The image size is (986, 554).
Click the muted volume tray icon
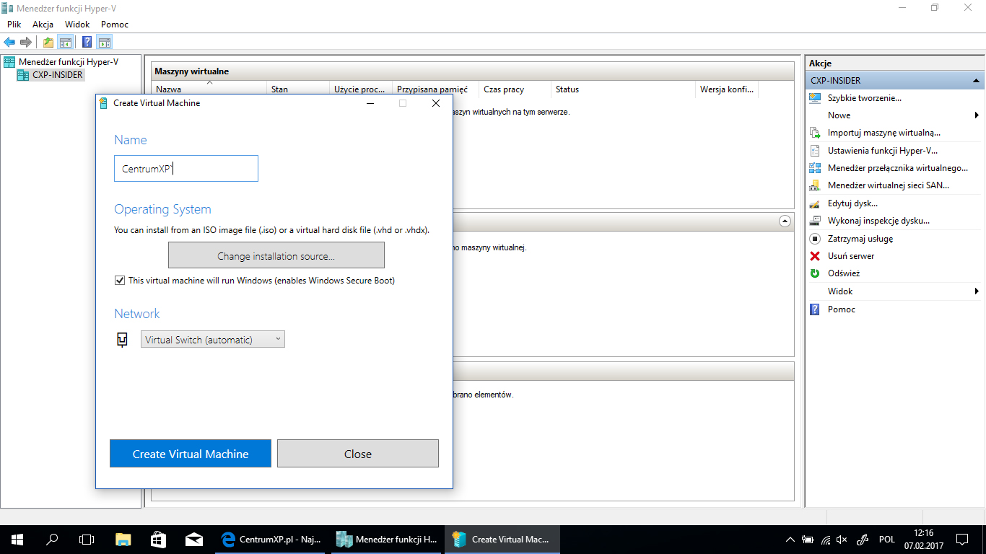click(842, 539)
